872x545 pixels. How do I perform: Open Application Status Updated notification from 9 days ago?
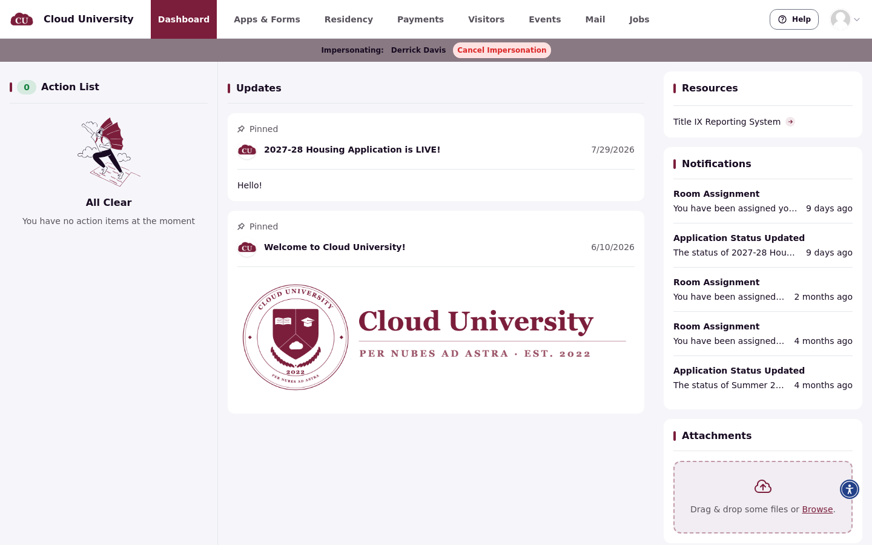tap(763, 245)
